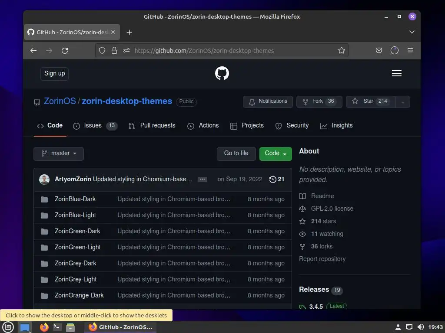Screen dimensions: 445x333
Task: Expand commit message ellipsis button
Action: [203, 179]
